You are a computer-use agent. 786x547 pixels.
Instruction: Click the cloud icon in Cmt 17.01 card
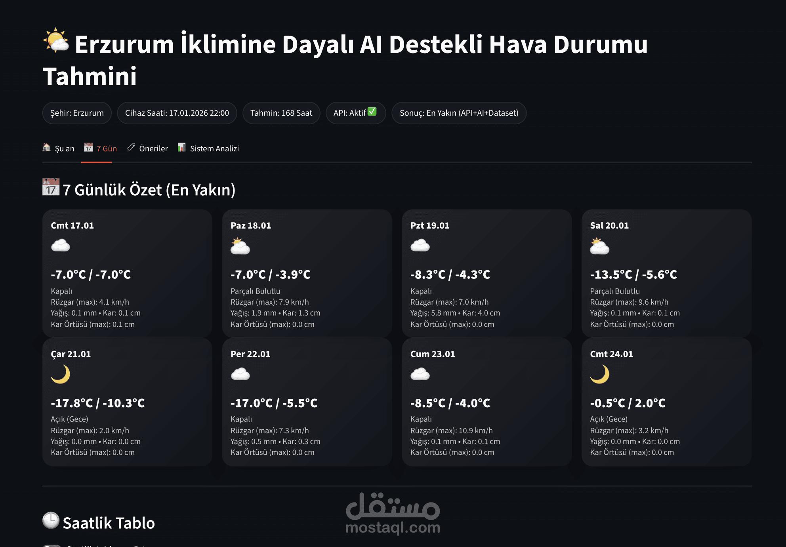click(61, 246)
